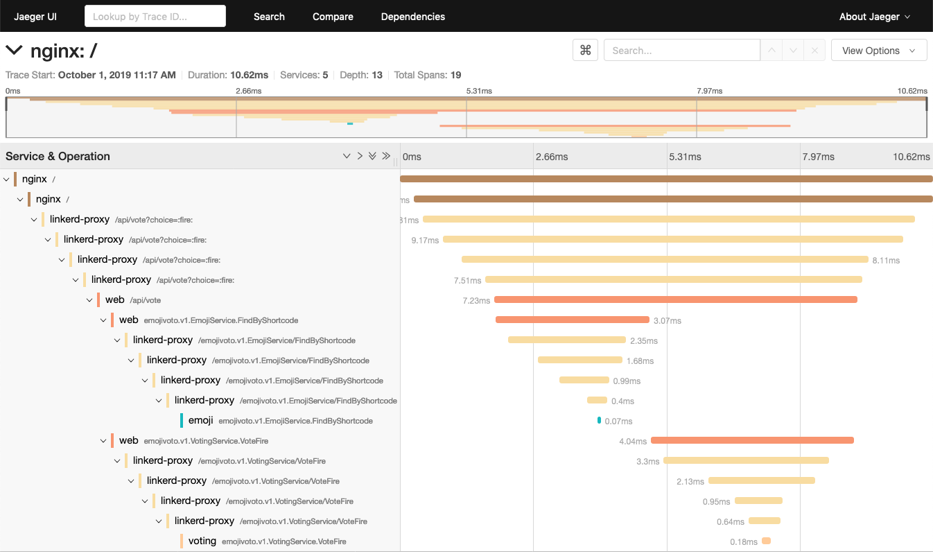Go to the Search page
Viewport: 933px width, 556px height.
269,17
